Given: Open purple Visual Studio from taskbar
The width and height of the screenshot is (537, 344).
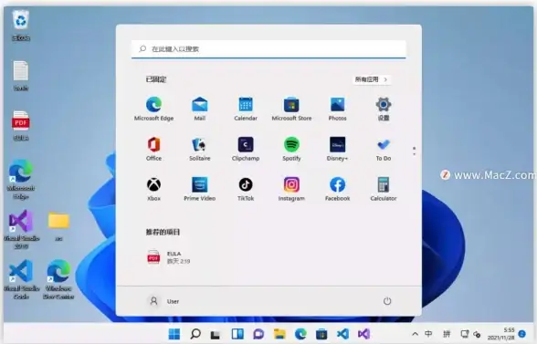Looking at the screenshot, I should pos(363,334).
